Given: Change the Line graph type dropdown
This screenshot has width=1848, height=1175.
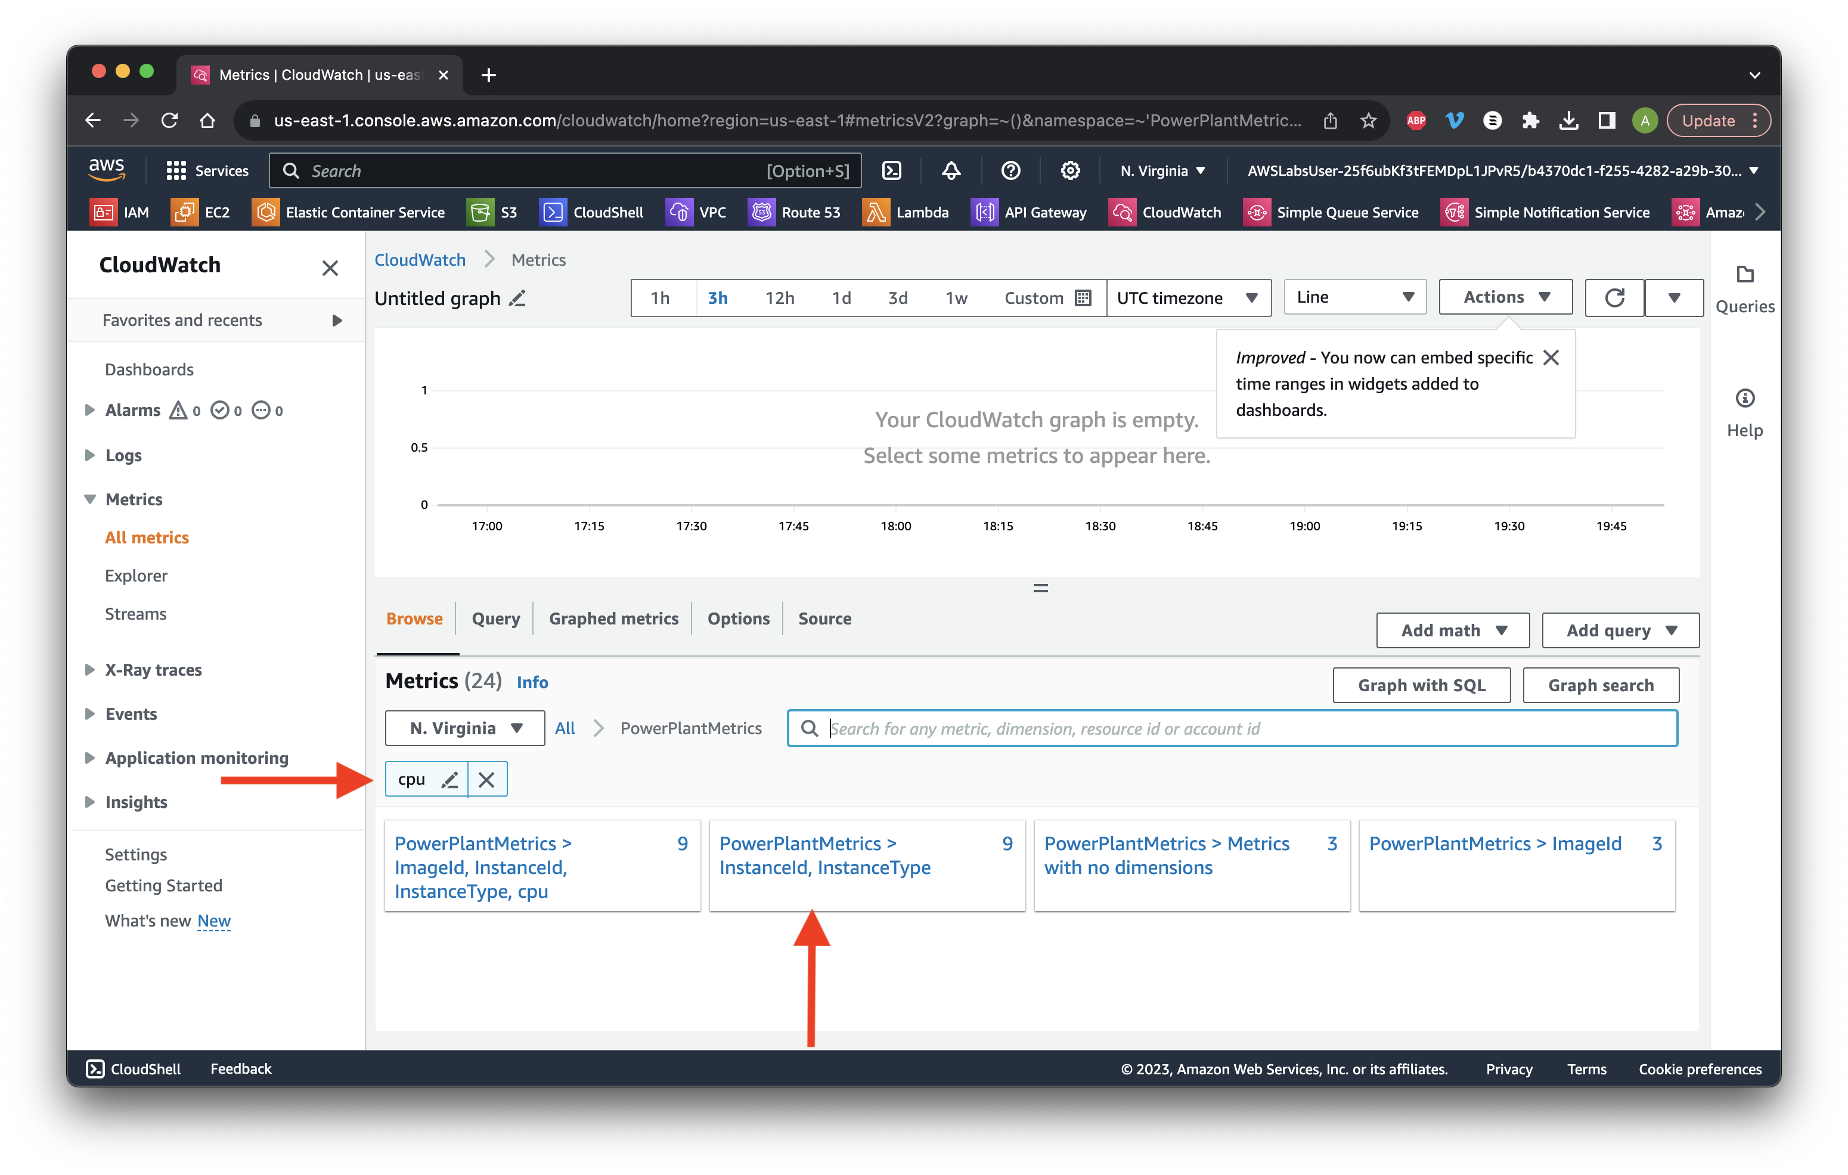Looking at the screenshot, I should click(1356, 297).
